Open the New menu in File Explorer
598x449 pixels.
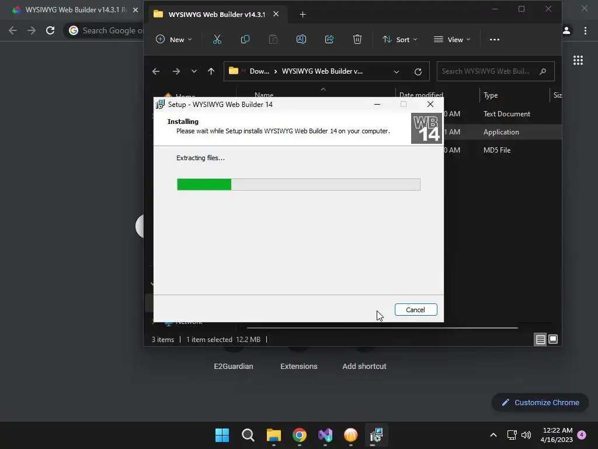point(174,39)
